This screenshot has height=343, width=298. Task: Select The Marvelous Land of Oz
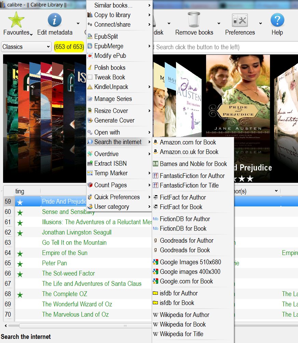tap(75, 315)
